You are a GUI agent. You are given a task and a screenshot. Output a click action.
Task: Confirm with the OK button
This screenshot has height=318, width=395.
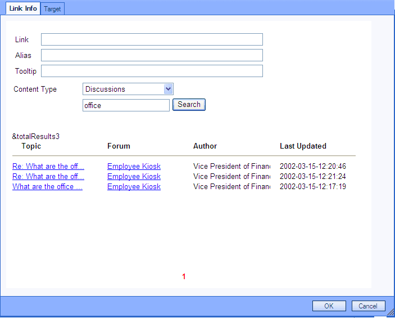click(x=329, y=306)
